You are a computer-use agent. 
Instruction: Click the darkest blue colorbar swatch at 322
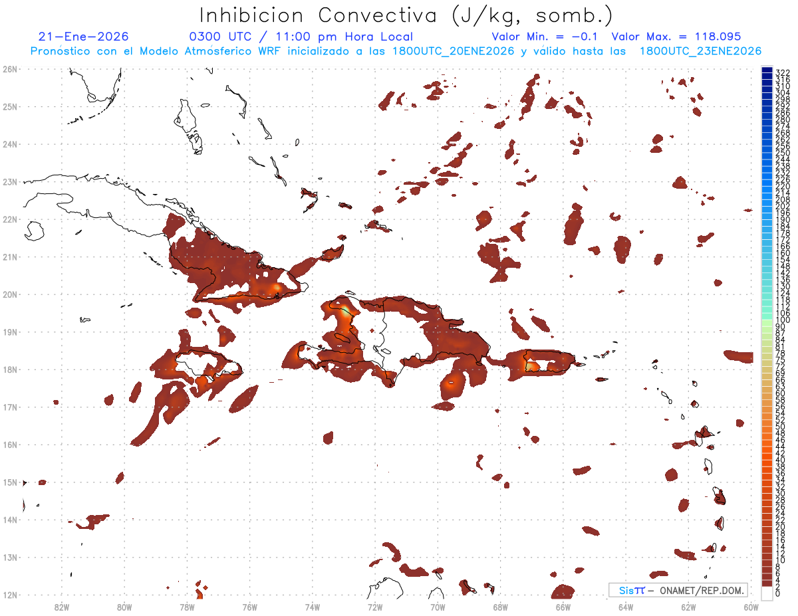tap(767, 71)
